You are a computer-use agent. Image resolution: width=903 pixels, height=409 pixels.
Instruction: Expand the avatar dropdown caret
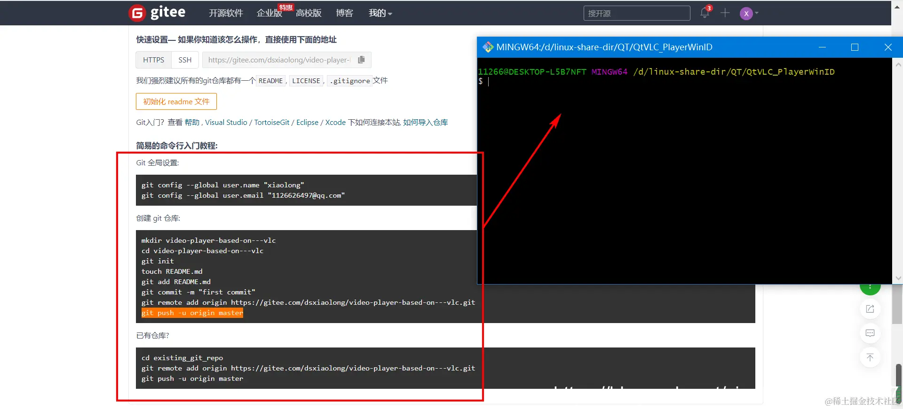[757, 13]
